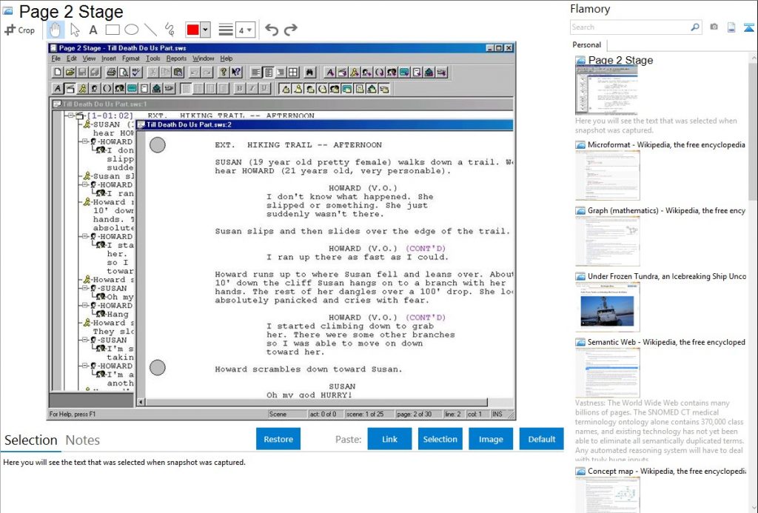Switch to the Notes tab
758x513 pixels.
click(83, 440)
